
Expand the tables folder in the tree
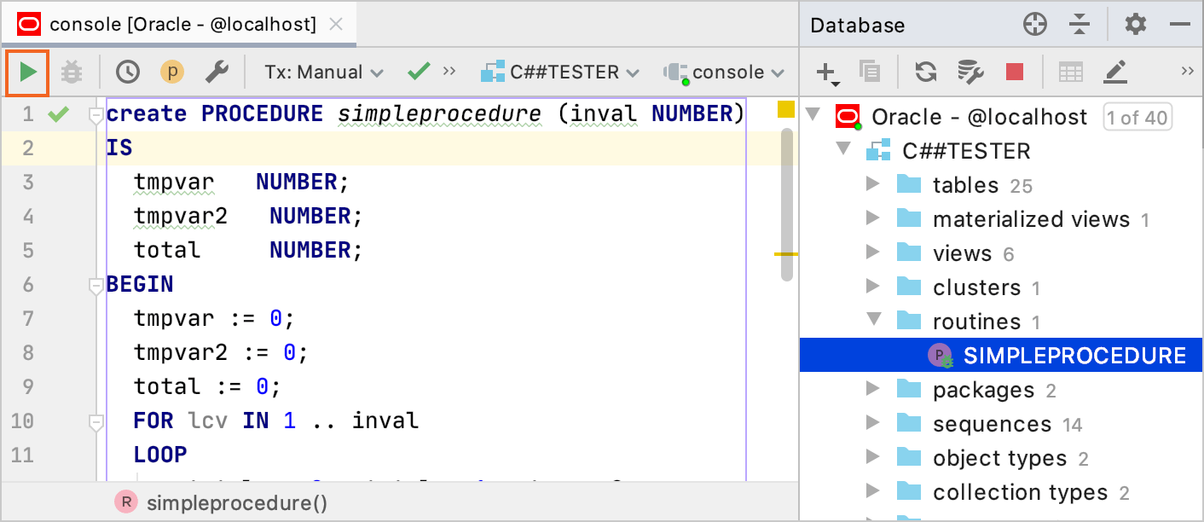872,185
